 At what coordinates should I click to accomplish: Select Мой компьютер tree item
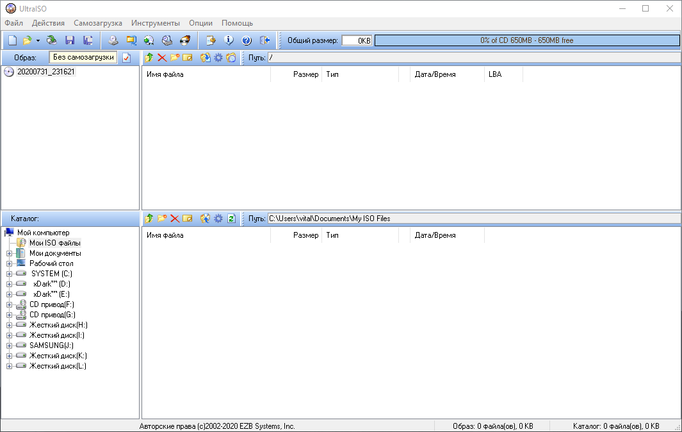coord(43,233)
